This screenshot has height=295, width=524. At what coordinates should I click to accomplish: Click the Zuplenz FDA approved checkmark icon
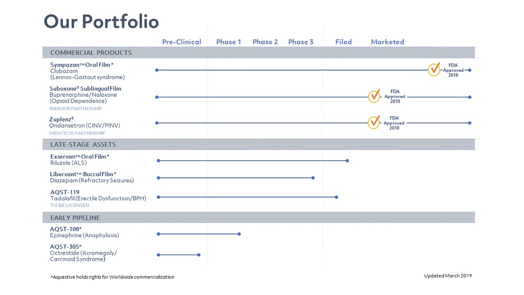[374, 122]
